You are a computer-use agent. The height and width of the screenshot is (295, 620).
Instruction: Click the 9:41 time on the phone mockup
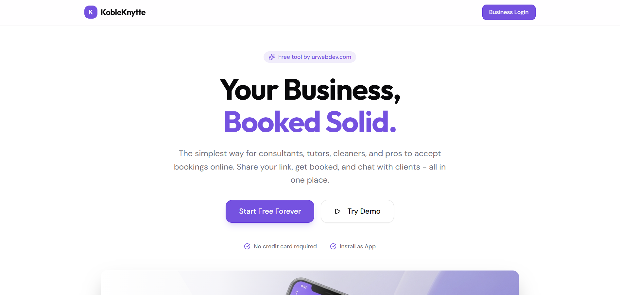tap(304, 287)
